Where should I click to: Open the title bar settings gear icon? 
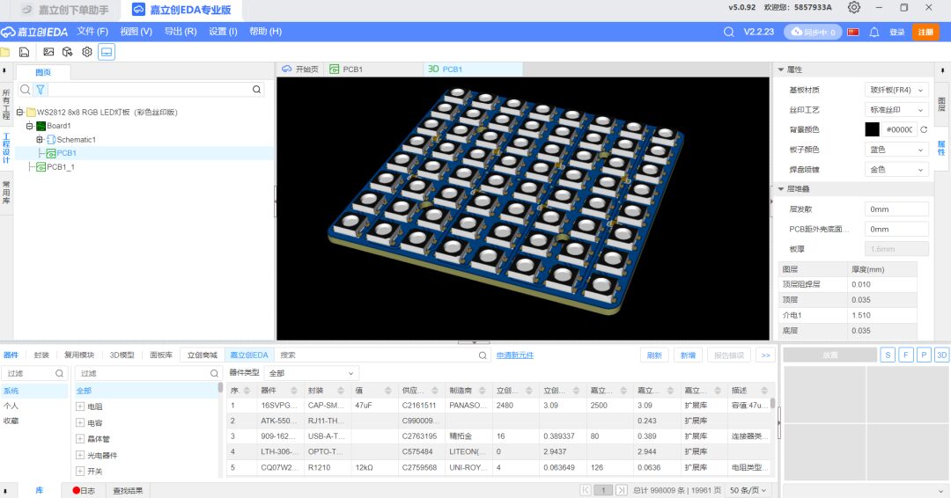point(854,7)
